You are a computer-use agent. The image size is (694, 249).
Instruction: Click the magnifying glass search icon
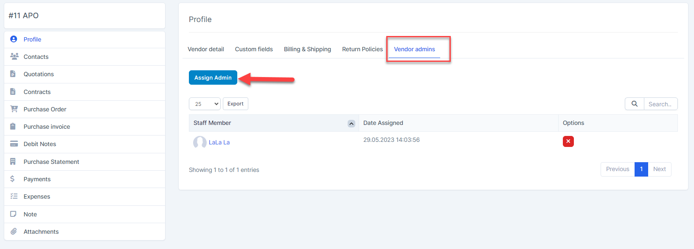tap(634, 104)
